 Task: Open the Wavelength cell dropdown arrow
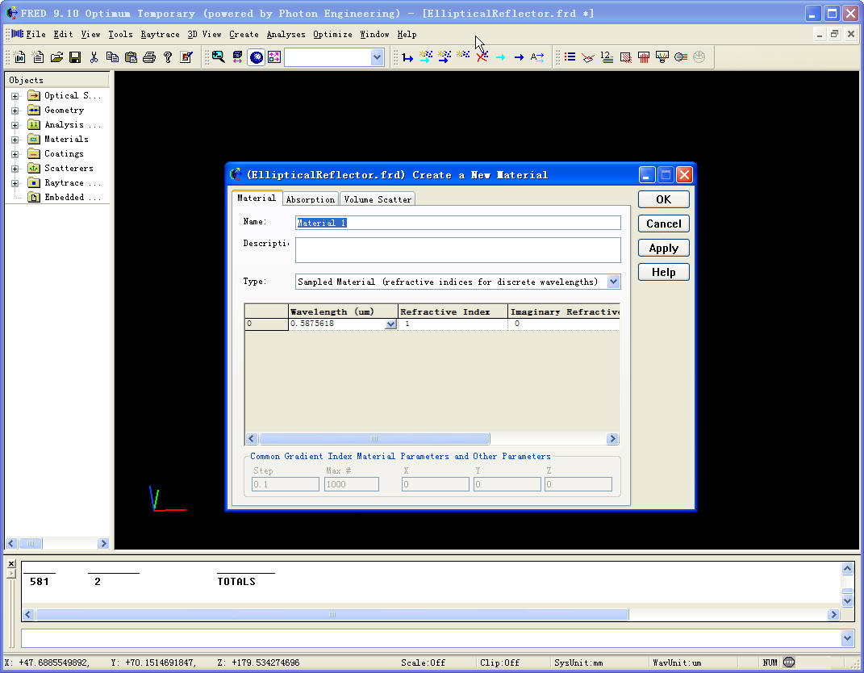[x=390, y=324]
